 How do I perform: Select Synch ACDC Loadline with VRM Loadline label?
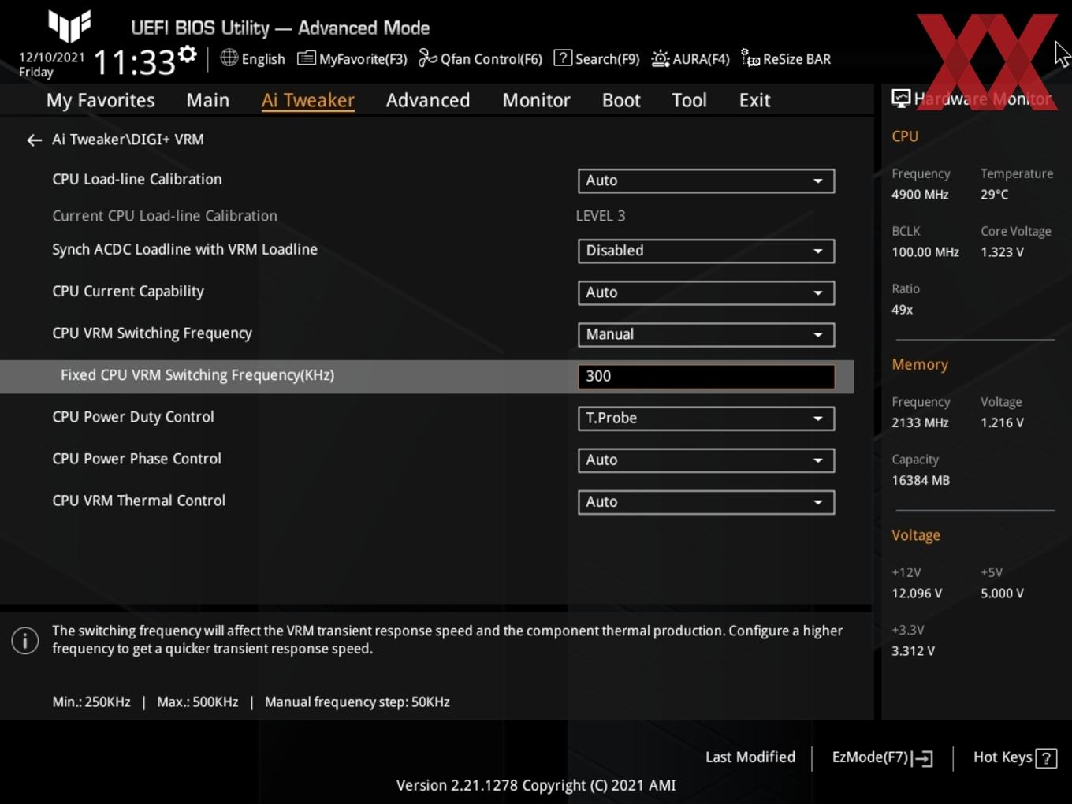pos(184,249)
